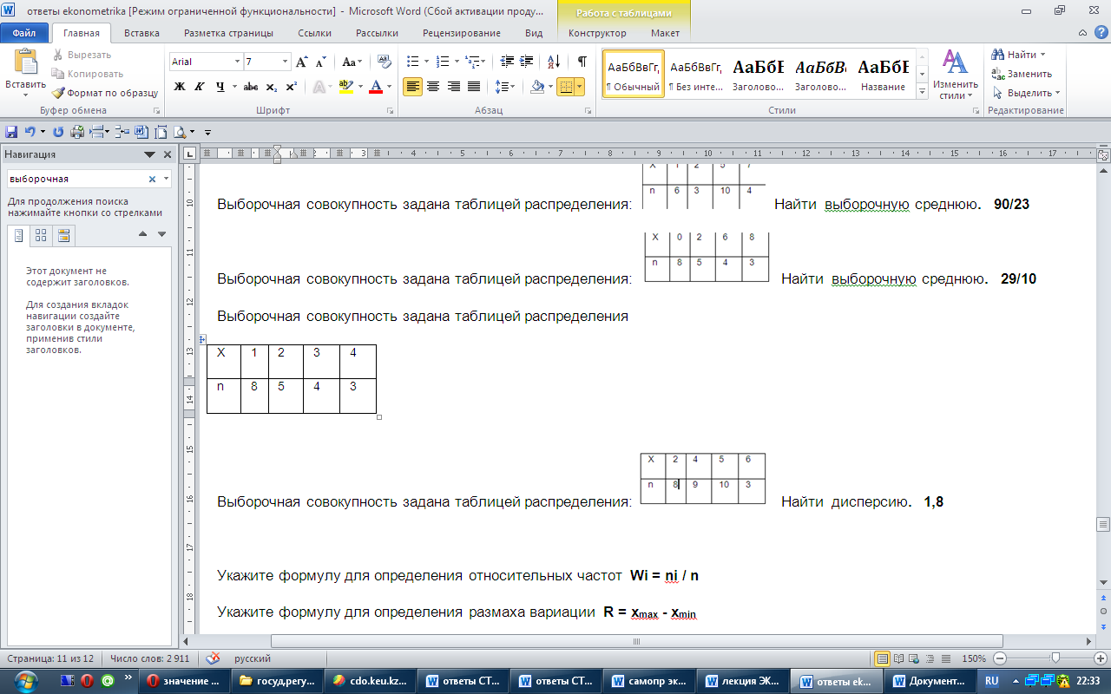Screen dimensions: 1111x694
Task: Click the Sort icon in paragraph group
Action: click(555, 62)
